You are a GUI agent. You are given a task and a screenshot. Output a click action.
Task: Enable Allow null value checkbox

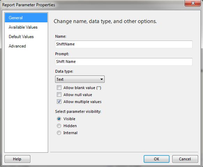59,95
